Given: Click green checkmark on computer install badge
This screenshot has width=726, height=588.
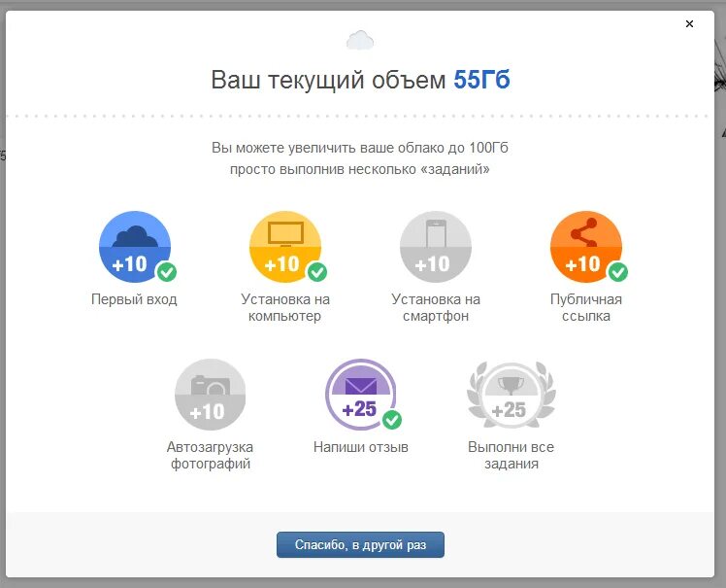Looking at the screenshot, I should [317, 272].
